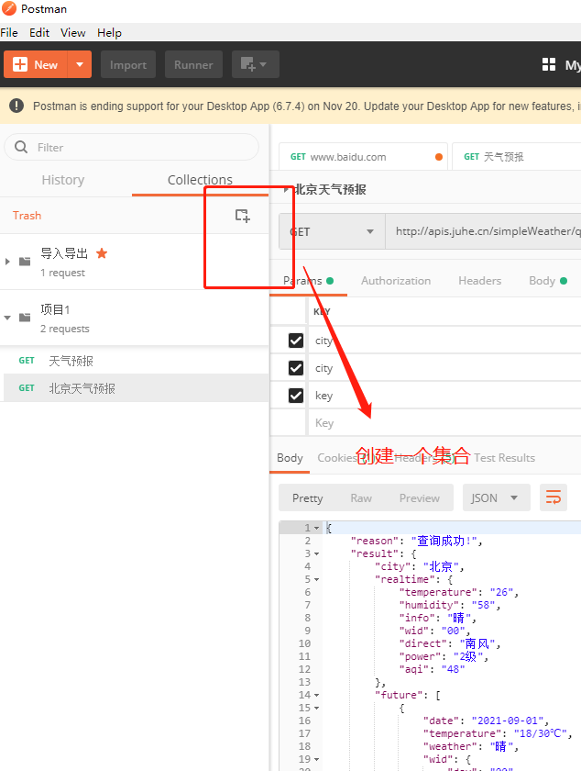Collapse JSON line 3 result fold arrow
The image size is (581, 771).
(x=317, y=554)
